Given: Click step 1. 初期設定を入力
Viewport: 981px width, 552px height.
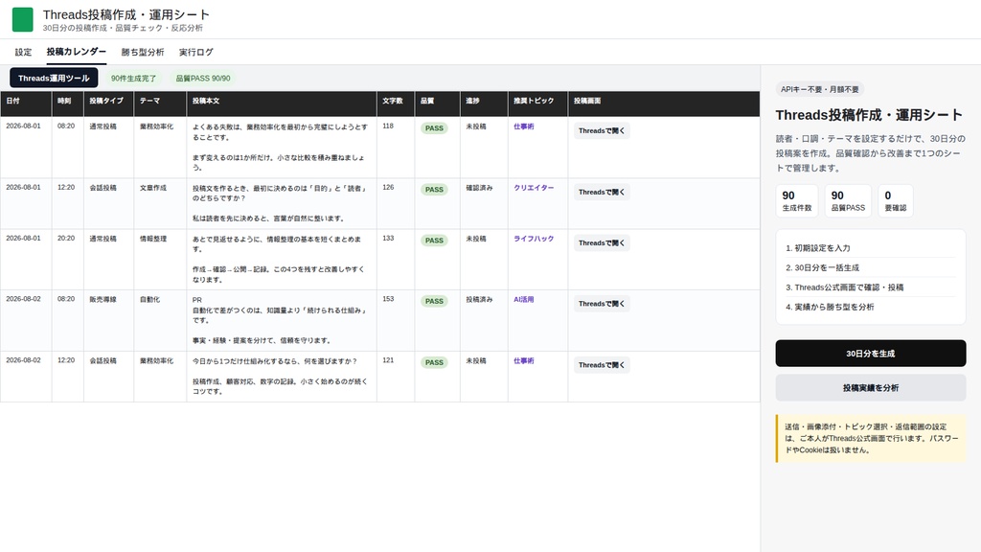Looking at the screenshot, I should 870,248.
